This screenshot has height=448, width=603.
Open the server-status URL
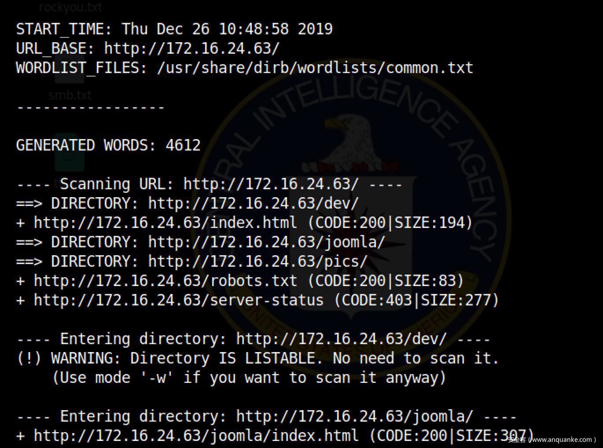coord(178,300)
